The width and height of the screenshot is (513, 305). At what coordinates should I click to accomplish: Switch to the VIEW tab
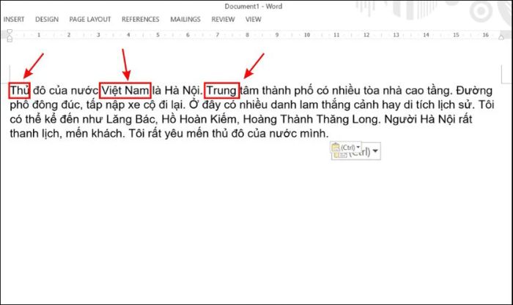254,19
